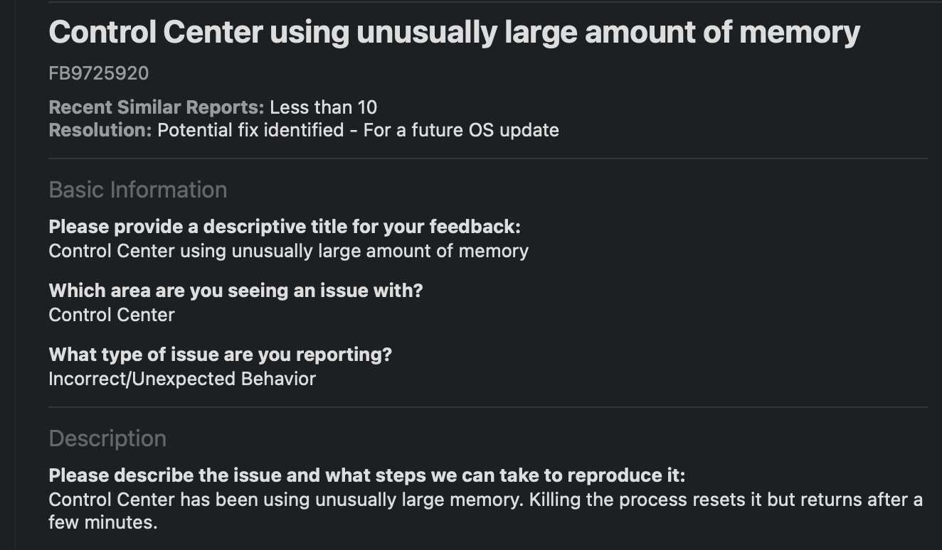This screenshot has height=550, width=942.
Task: Click the 'Which area are you seeing' question
Action: point(235,291)
